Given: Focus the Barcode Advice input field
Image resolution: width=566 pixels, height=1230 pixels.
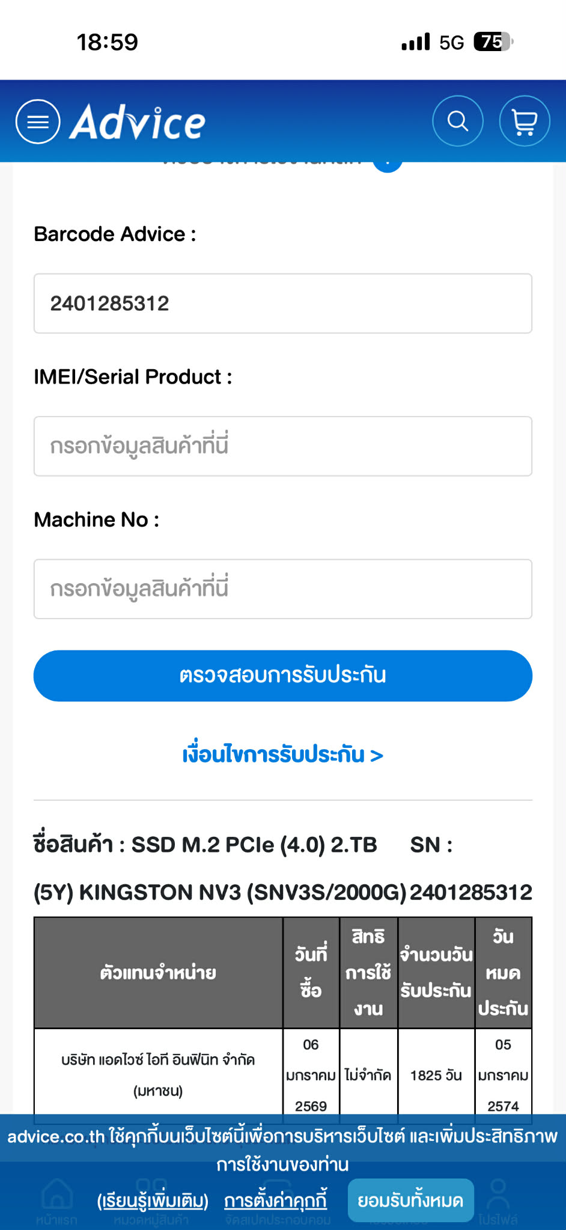Looking at the screenshot, I should [x=283, y=304].
